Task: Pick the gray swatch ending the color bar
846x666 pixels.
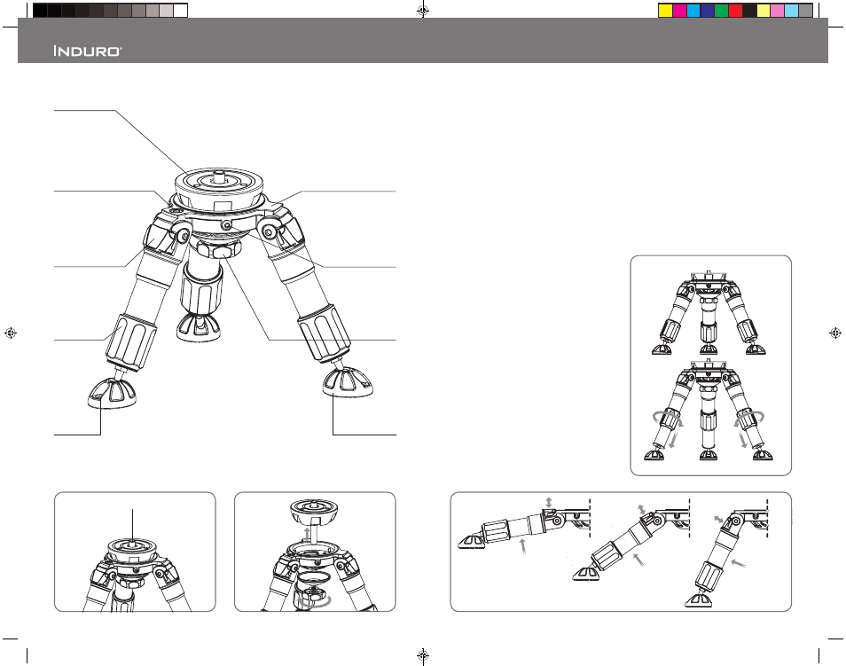Action: tap(805, 11)
